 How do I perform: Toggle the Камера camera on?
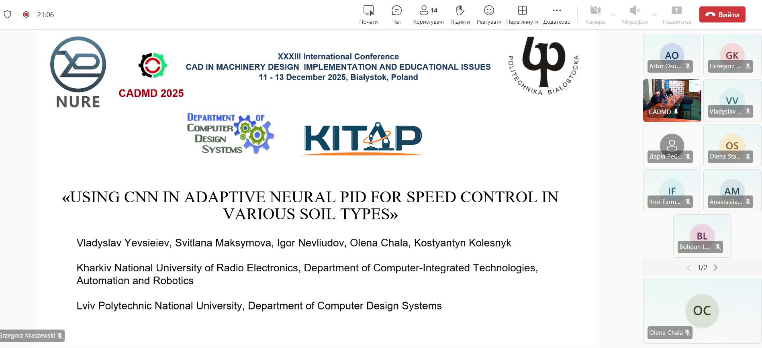[595, 14]
